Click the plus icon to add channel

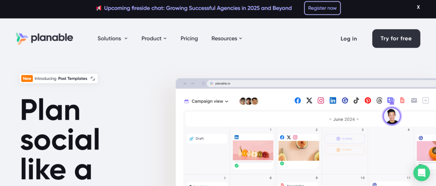pos(425,101)
